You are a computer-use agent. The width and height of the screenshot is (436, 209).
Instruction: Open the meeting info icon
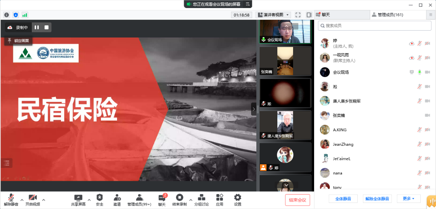[x=6, y=15]
